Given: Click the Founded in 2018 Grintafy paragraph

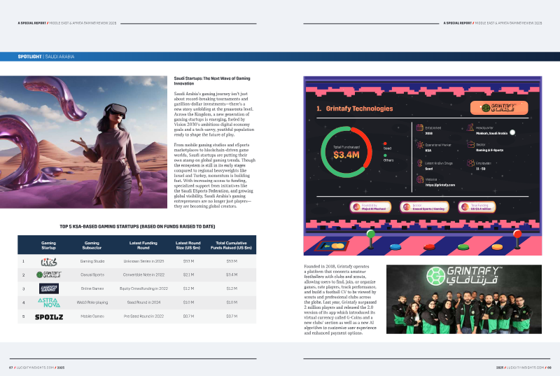Looking at the screenshot, I should tap(340, 300).
